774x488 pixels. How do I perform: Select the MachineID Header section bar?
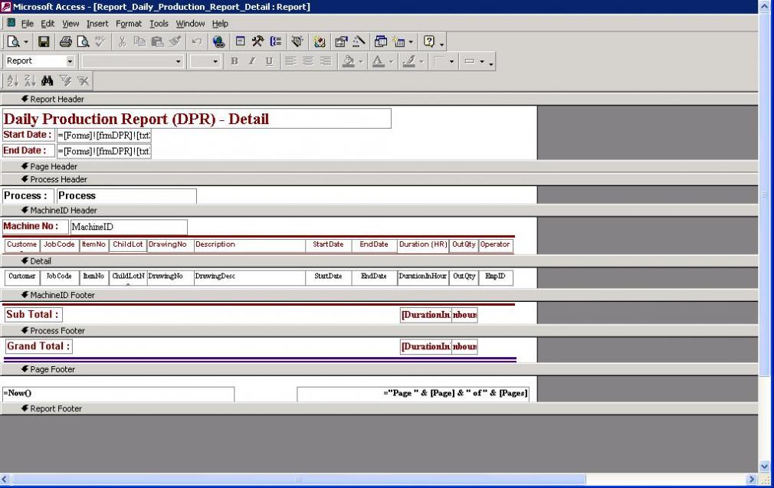[379, 210]
